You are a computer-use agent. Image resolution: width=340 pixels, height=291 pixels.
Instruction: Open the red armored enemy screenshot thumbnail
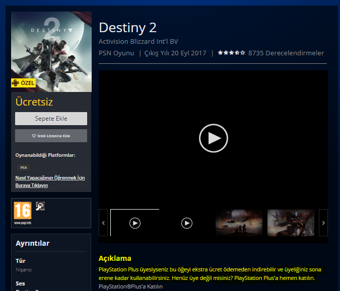pyautogui.click(x=291, y=223)
